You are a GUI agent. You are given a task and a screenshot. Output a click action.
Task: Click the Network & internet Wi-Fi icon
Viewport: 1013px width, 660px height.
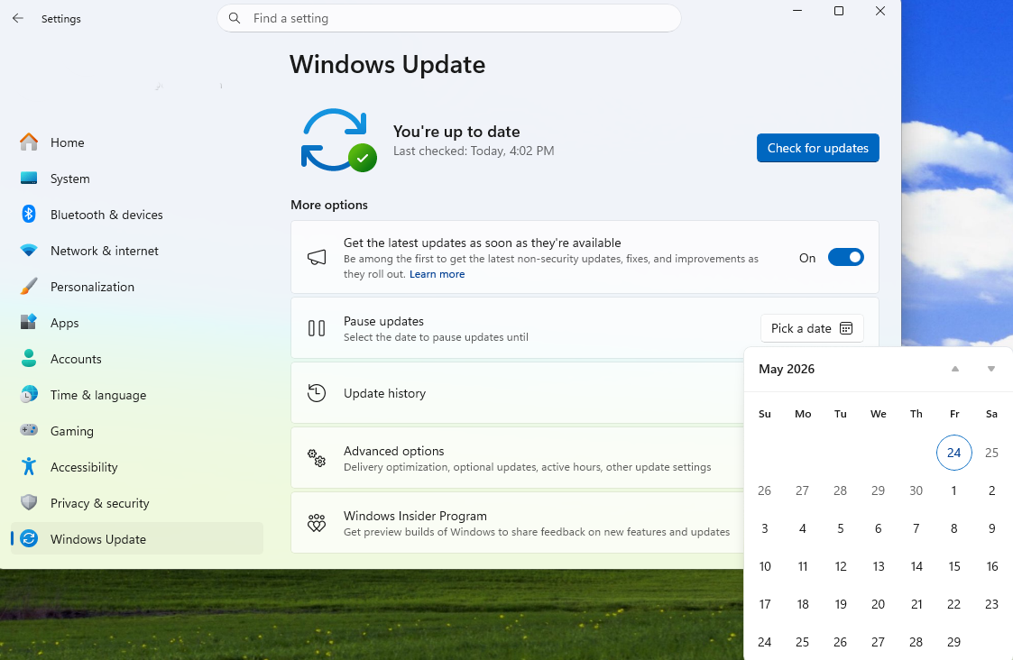point(29,251)
